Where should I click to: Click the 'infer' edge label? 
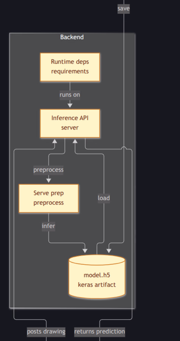click(49, 226)
